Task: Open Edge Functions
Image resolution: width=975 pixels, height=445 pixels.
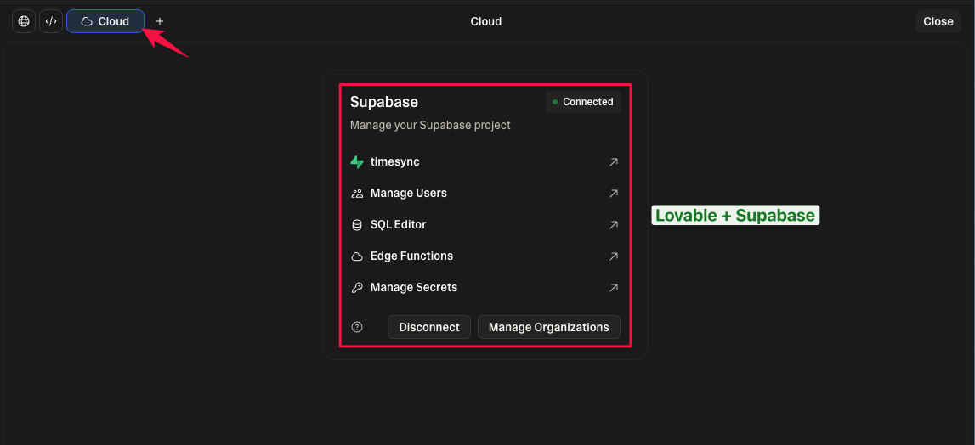Action: tap(411, 256)
